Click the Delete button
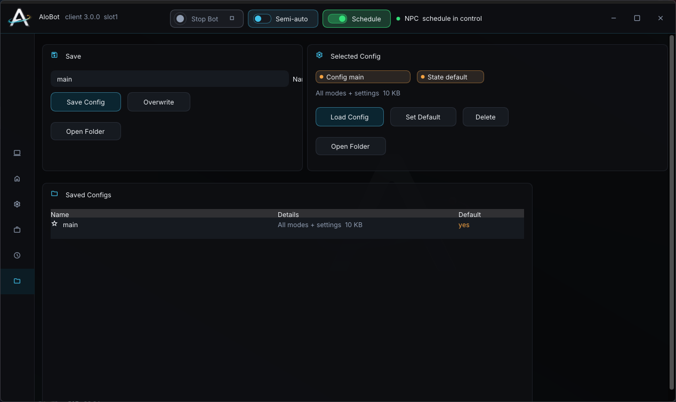This screenshot has height=402, width=676. point(486,117)
